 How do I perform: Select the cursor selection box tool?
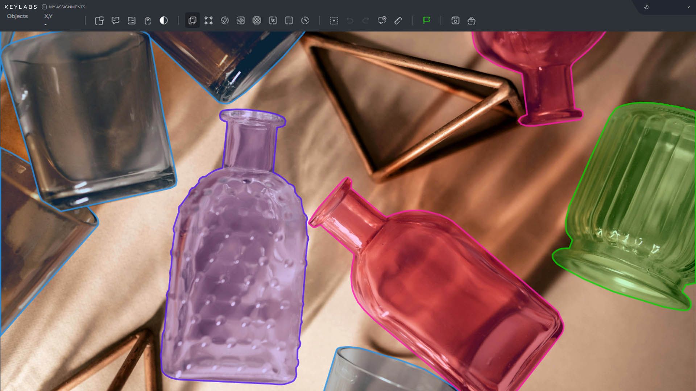coord(273,21)
